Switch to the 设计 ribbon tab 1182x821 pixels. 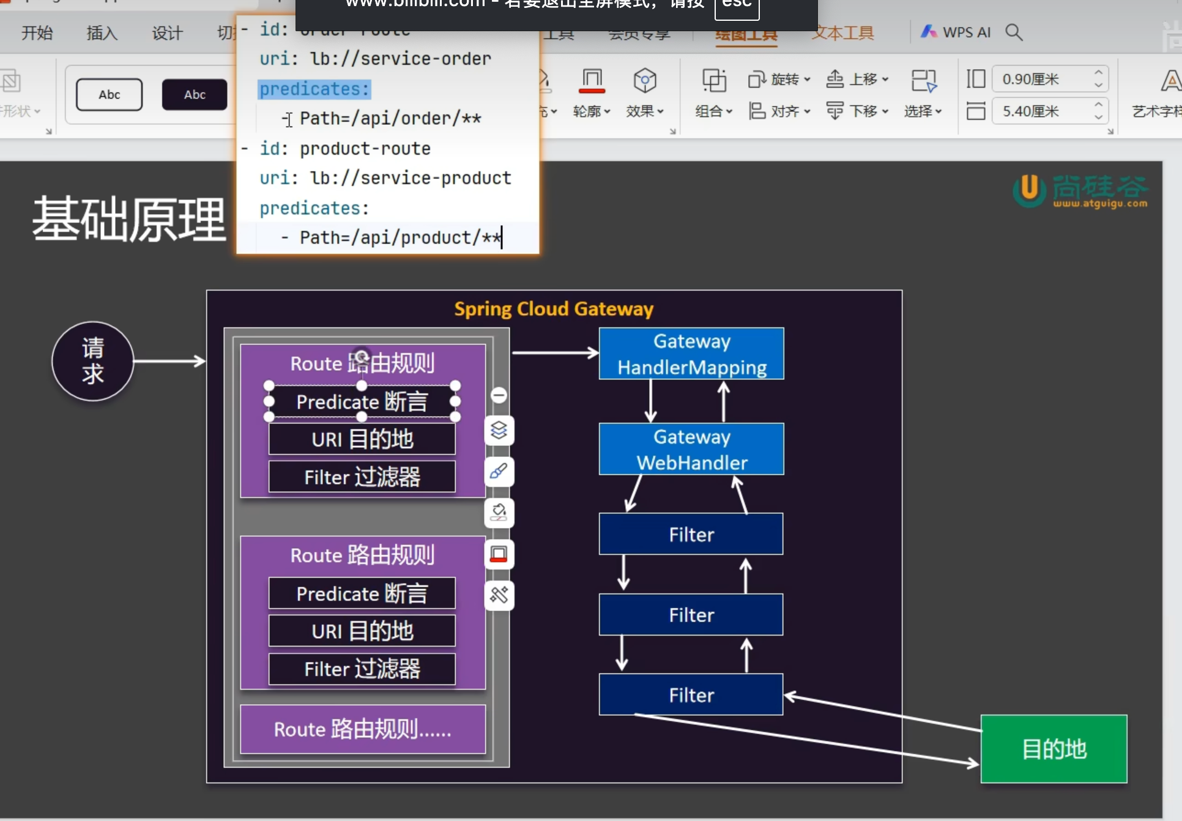point(167,32)
